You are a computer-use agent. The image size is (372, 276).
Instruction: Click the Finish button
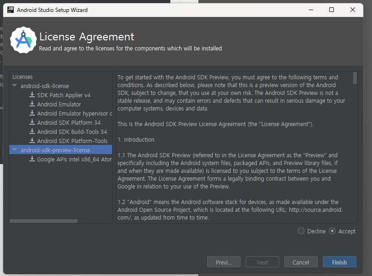(x=339, y=262)
